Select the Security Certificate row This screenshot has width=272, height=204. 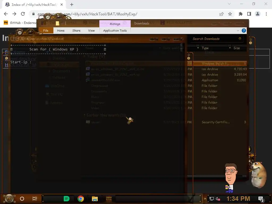click(x=166, y=122)
